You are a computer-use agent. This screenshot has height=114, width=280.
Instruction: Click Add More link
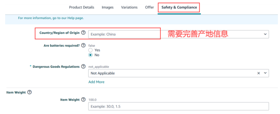coord(96,82)
